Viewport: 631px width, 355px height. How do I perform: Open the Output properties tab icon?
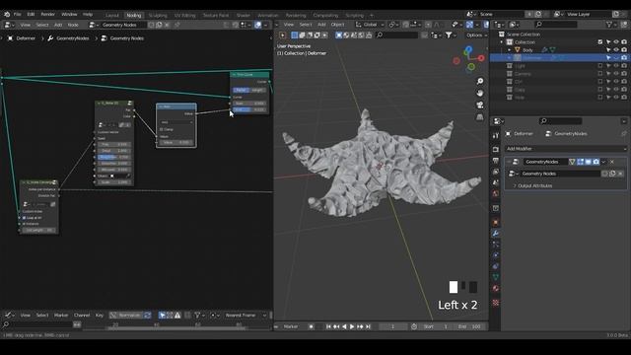(496, 161)
